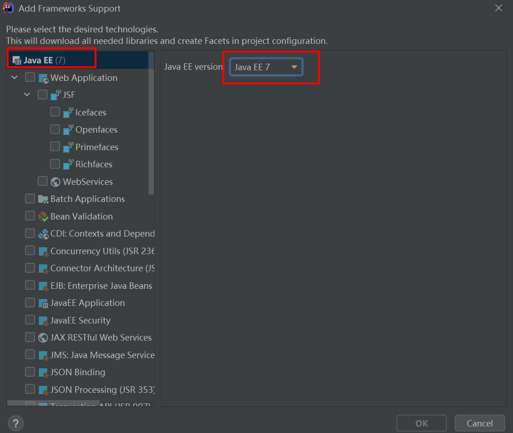Click the Concurrency Utils icon

[x=43, y=251]
